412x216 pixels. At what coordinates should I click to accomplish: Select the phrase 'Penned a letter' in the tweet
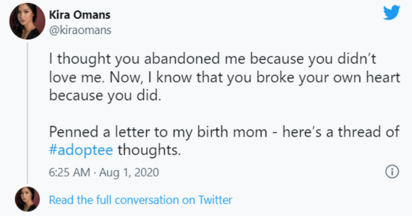(91, 131)
